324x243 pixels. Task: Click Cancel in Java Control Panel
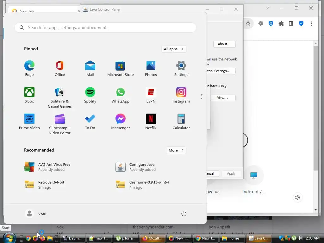(213, 173)
